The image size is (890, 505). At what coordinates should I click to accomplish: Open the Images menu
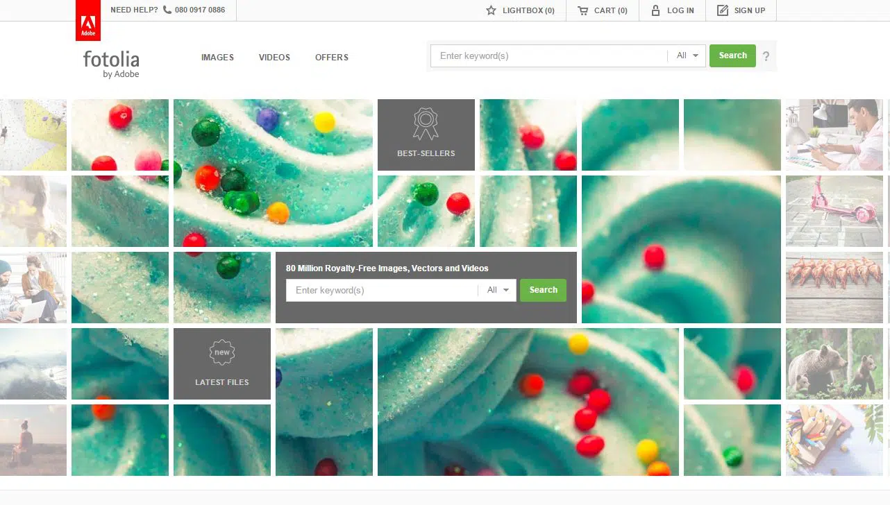coord(217,58)
